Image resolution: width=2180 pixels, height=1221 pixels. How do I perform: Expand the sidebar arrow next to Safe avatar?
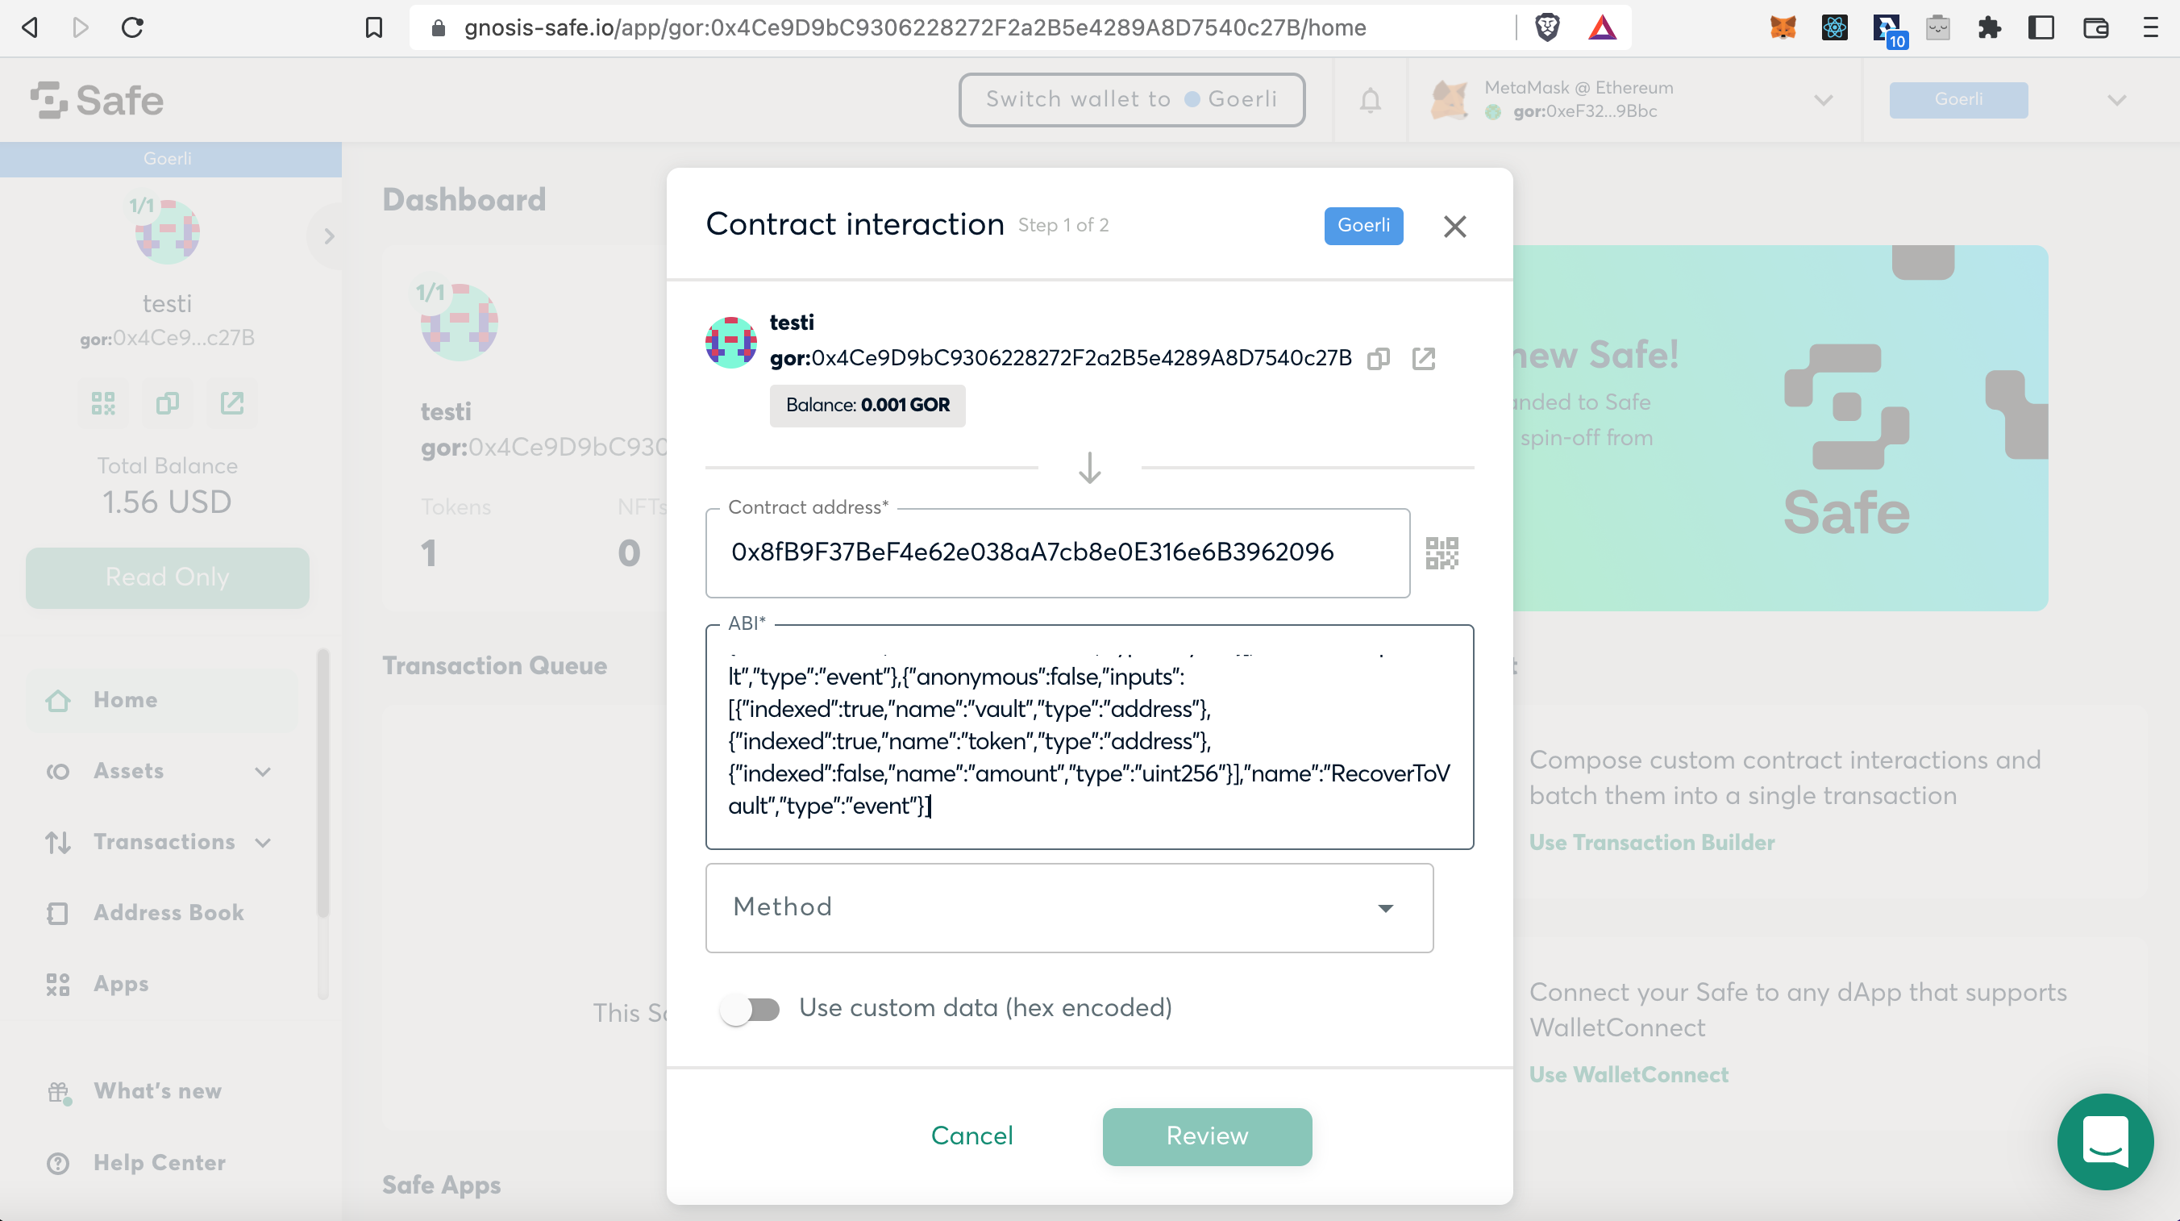[x=329, y=236]
